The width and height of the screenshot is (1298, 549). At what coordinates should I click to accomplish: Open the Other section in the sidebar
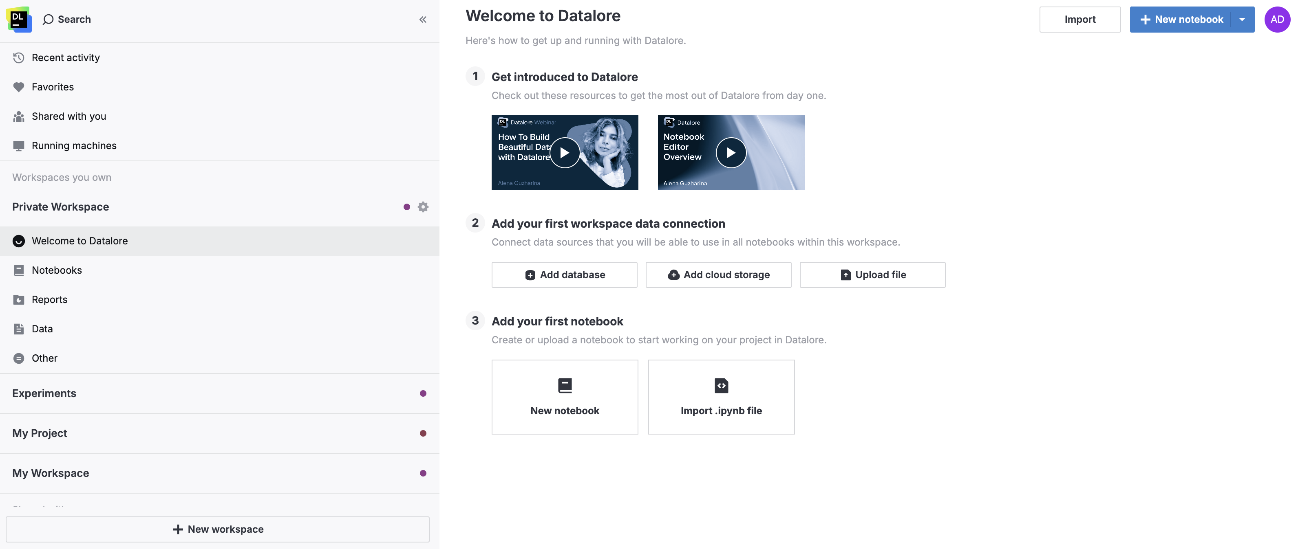pyautogui.click(x=44, y=358)
